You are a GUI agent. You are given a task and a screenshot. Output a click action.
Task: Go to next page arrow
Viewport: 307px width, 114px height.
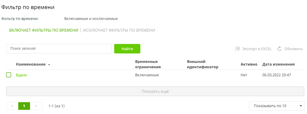point(36,106)
